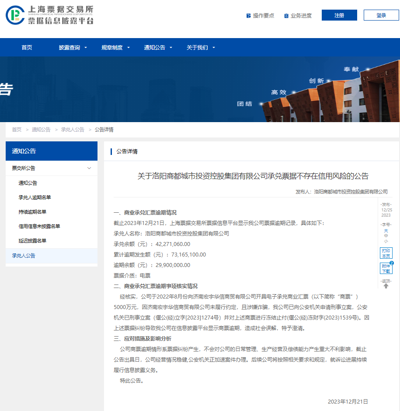This screenshot has width=400, height=411.
Task: Click 通知公告 in the breadcrumb
Action: [41, 130]
